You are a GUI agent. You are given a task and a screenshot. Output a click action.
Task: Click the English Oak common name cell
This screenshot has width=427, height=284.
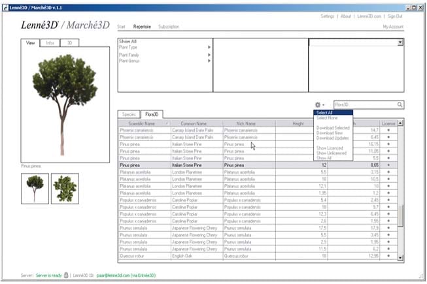(197, 256)
